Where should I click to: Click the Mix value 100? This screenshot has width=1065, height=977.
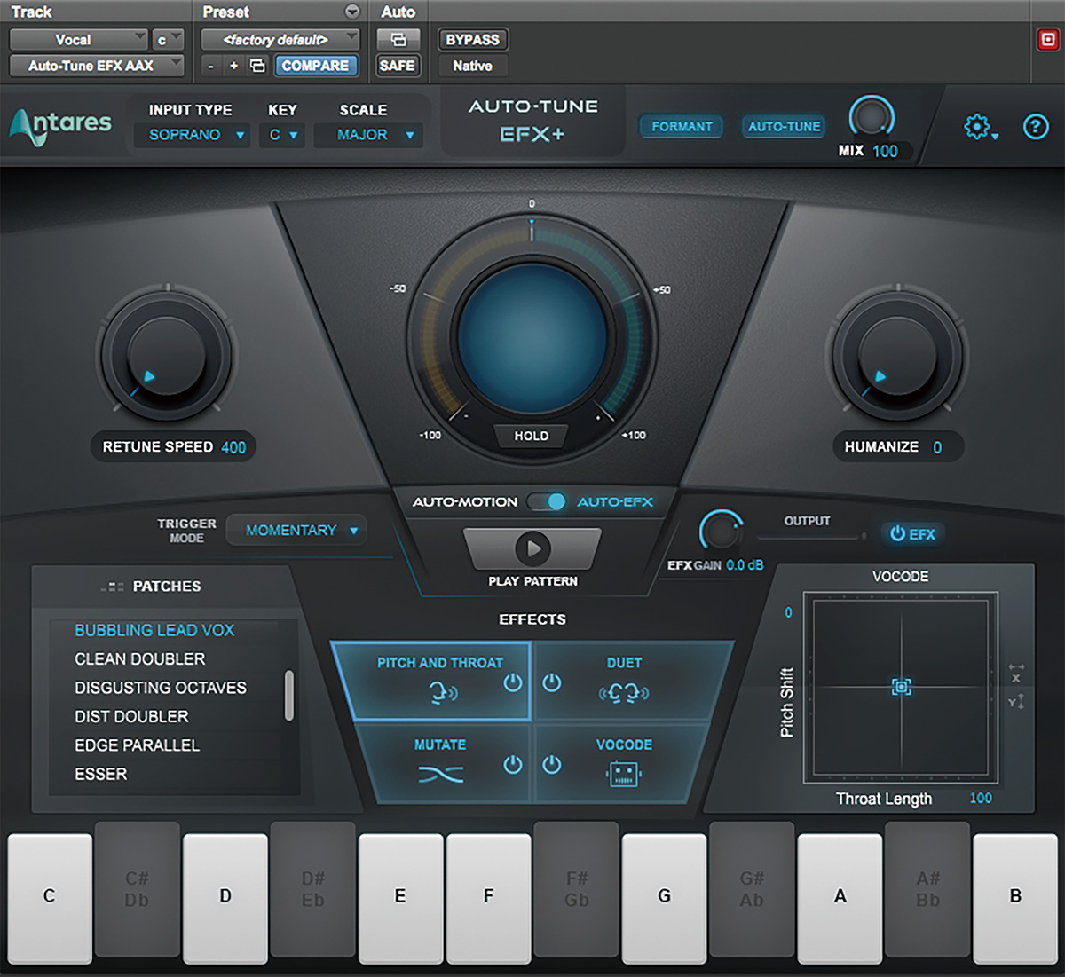click(x=885, y=151)
